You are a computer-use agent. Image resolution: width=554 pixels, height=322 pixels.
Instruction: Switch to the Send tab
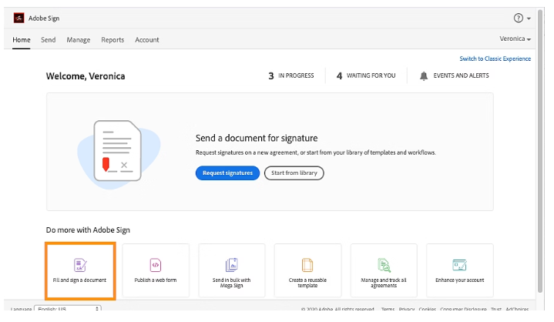[x=48, y=40]
